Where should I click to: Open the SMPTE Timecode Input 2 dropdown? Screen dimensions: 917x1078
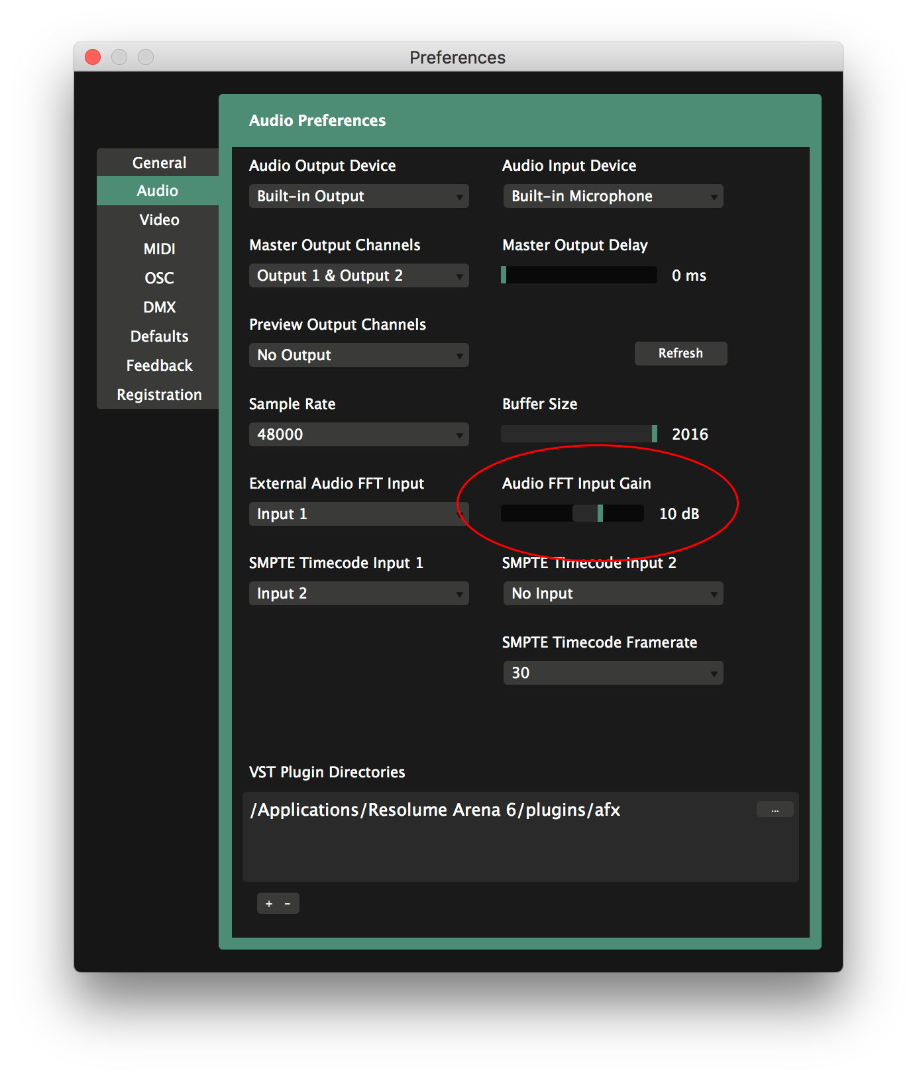pyautogui.click(x=613, y=593)
